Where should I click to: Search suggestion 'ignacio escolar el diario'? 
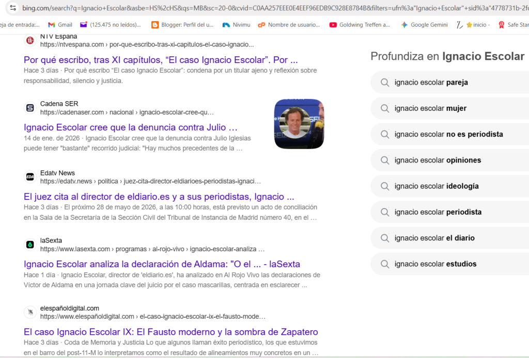(450, 238)
